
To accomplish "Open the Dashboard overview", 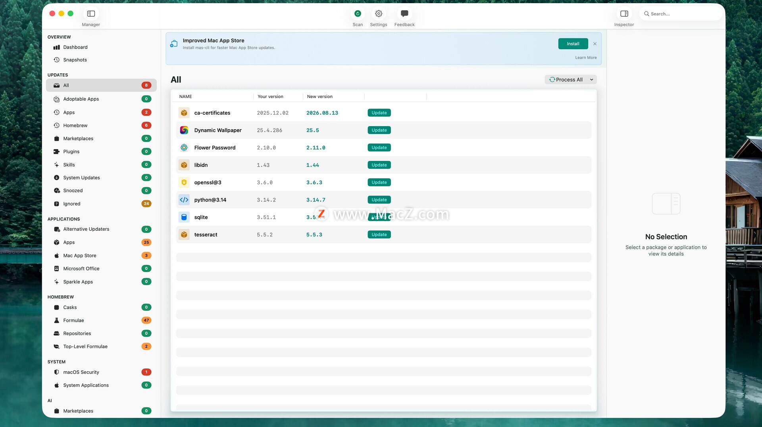I will [x=101, y=48].
